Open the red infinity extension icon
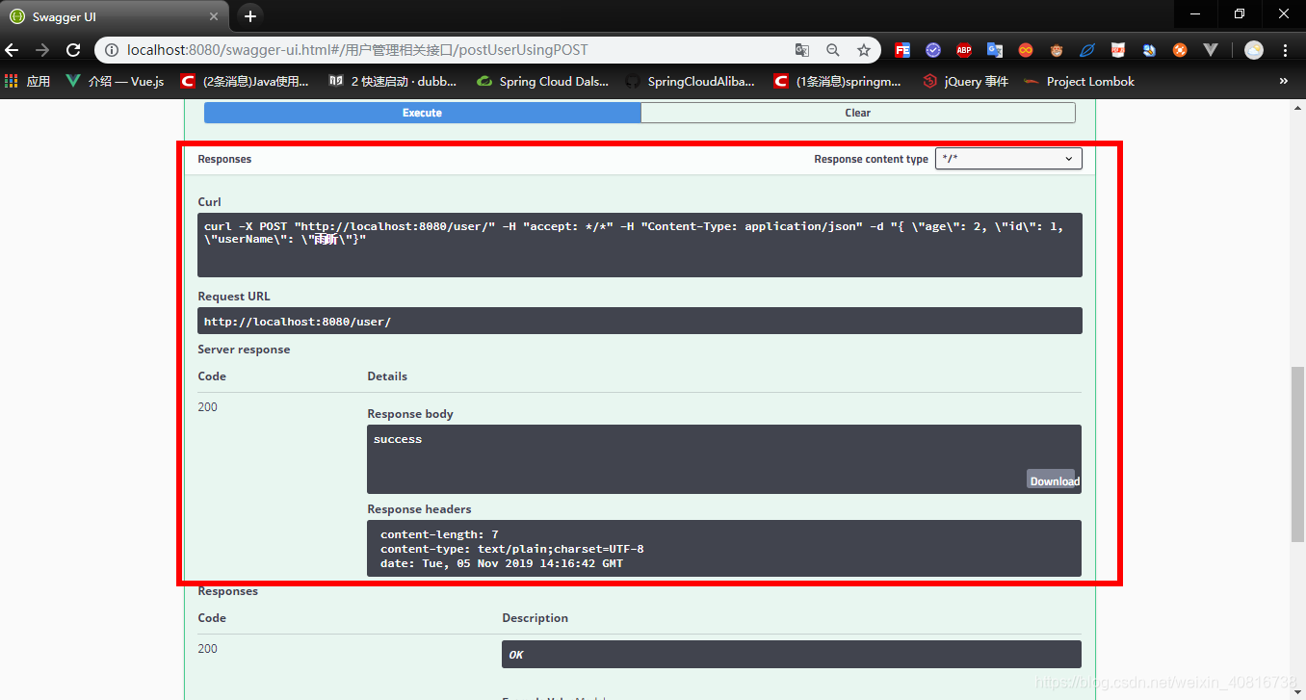This screenshot has height=700, width=1306. click(x=1026, y=50)
